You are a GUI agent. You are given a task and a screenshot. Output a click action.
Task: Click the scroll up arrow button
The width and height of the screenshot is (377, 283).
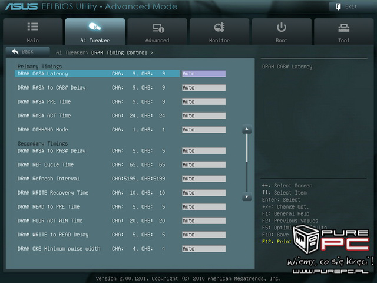tap(247, 130)
